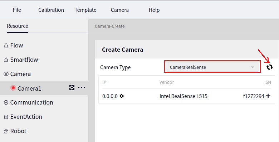
Task: Click the Smartflow icon in sidebar
Action: coord(6,60)
